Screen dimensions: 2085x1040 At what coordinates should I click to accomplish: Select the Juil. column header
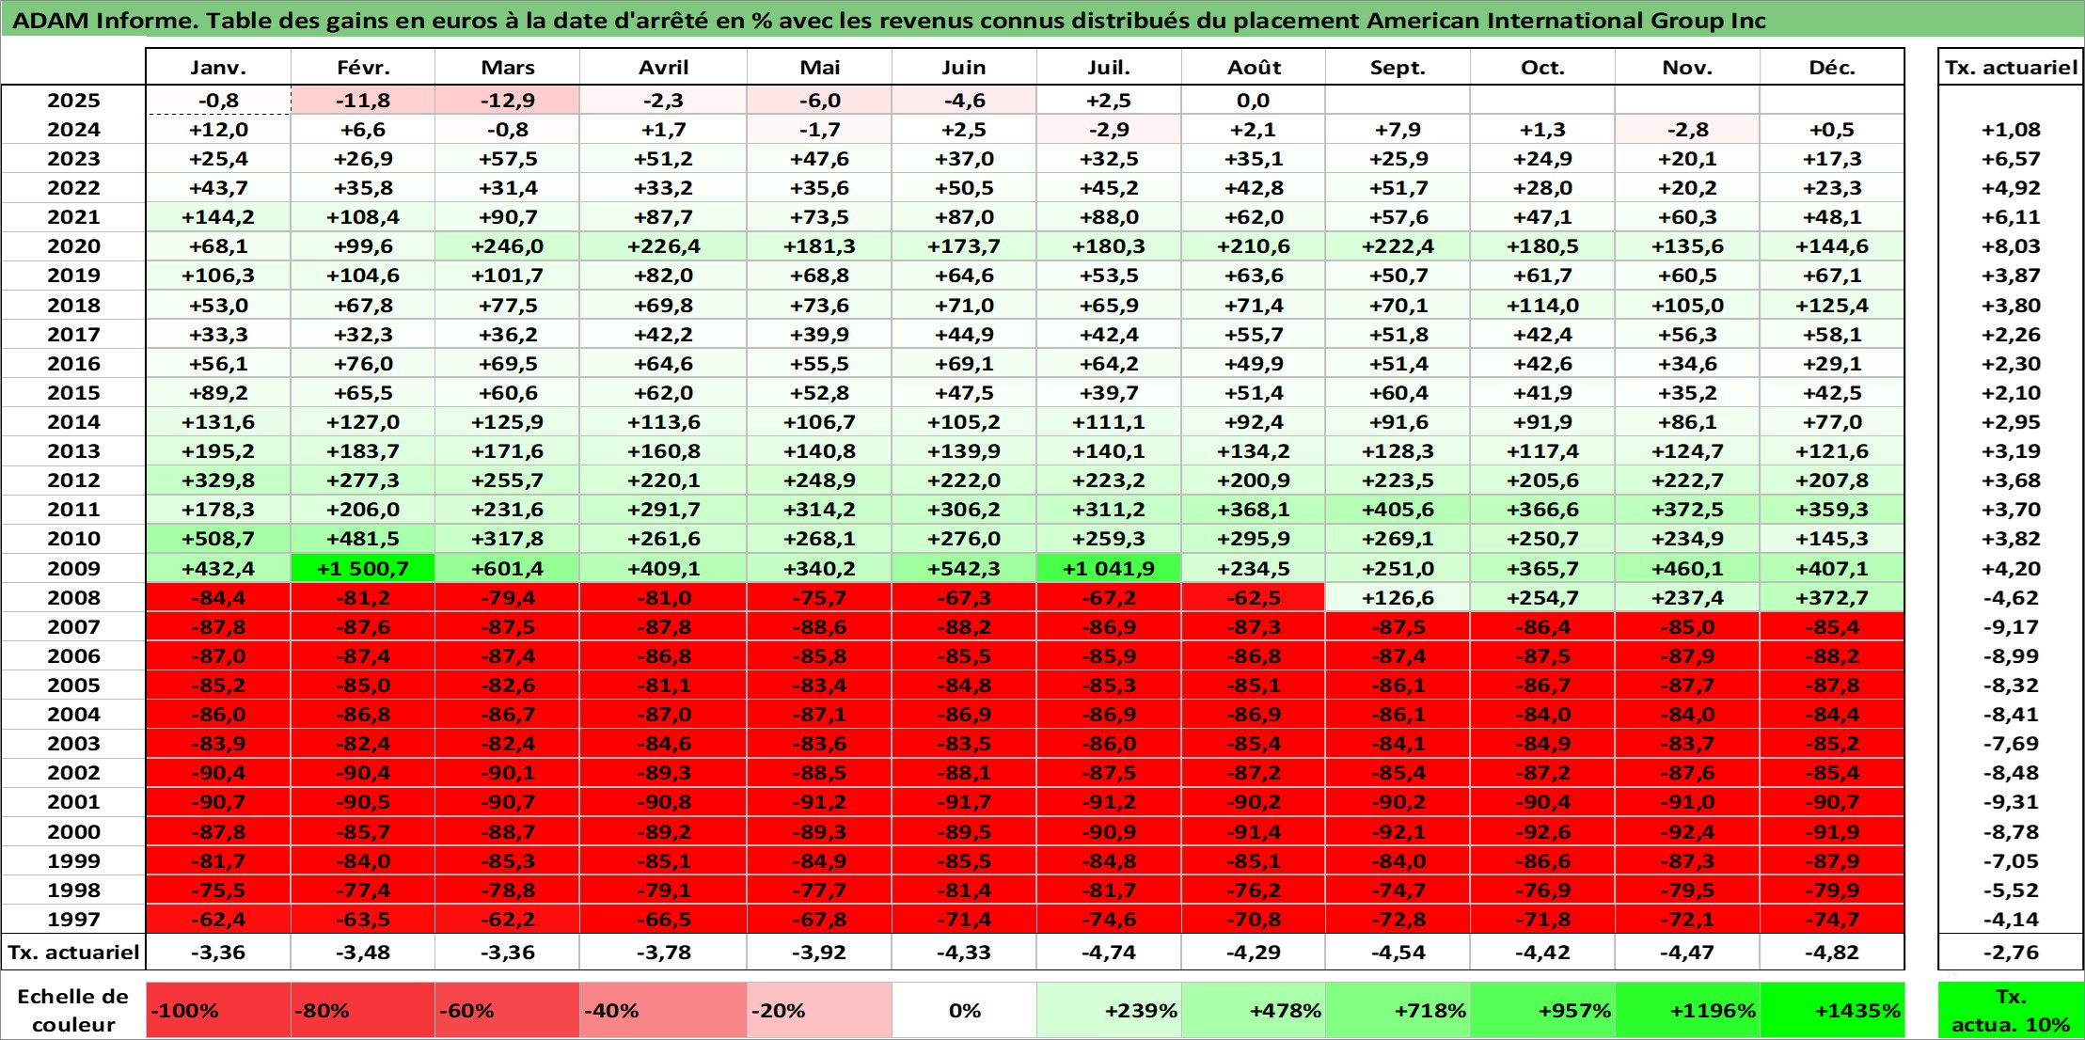coord(1109,67)
